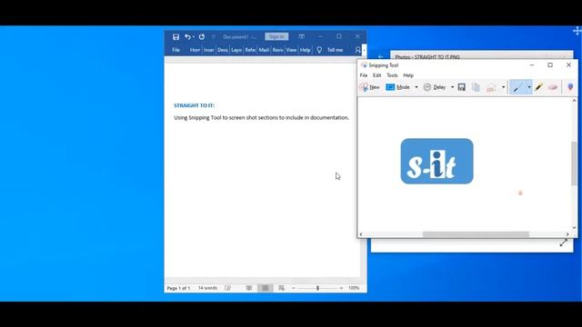The width and height of the screenshot is (582, 327).
Task: Click the Redo/Repeat icon in Word
Action: point(202,36)
